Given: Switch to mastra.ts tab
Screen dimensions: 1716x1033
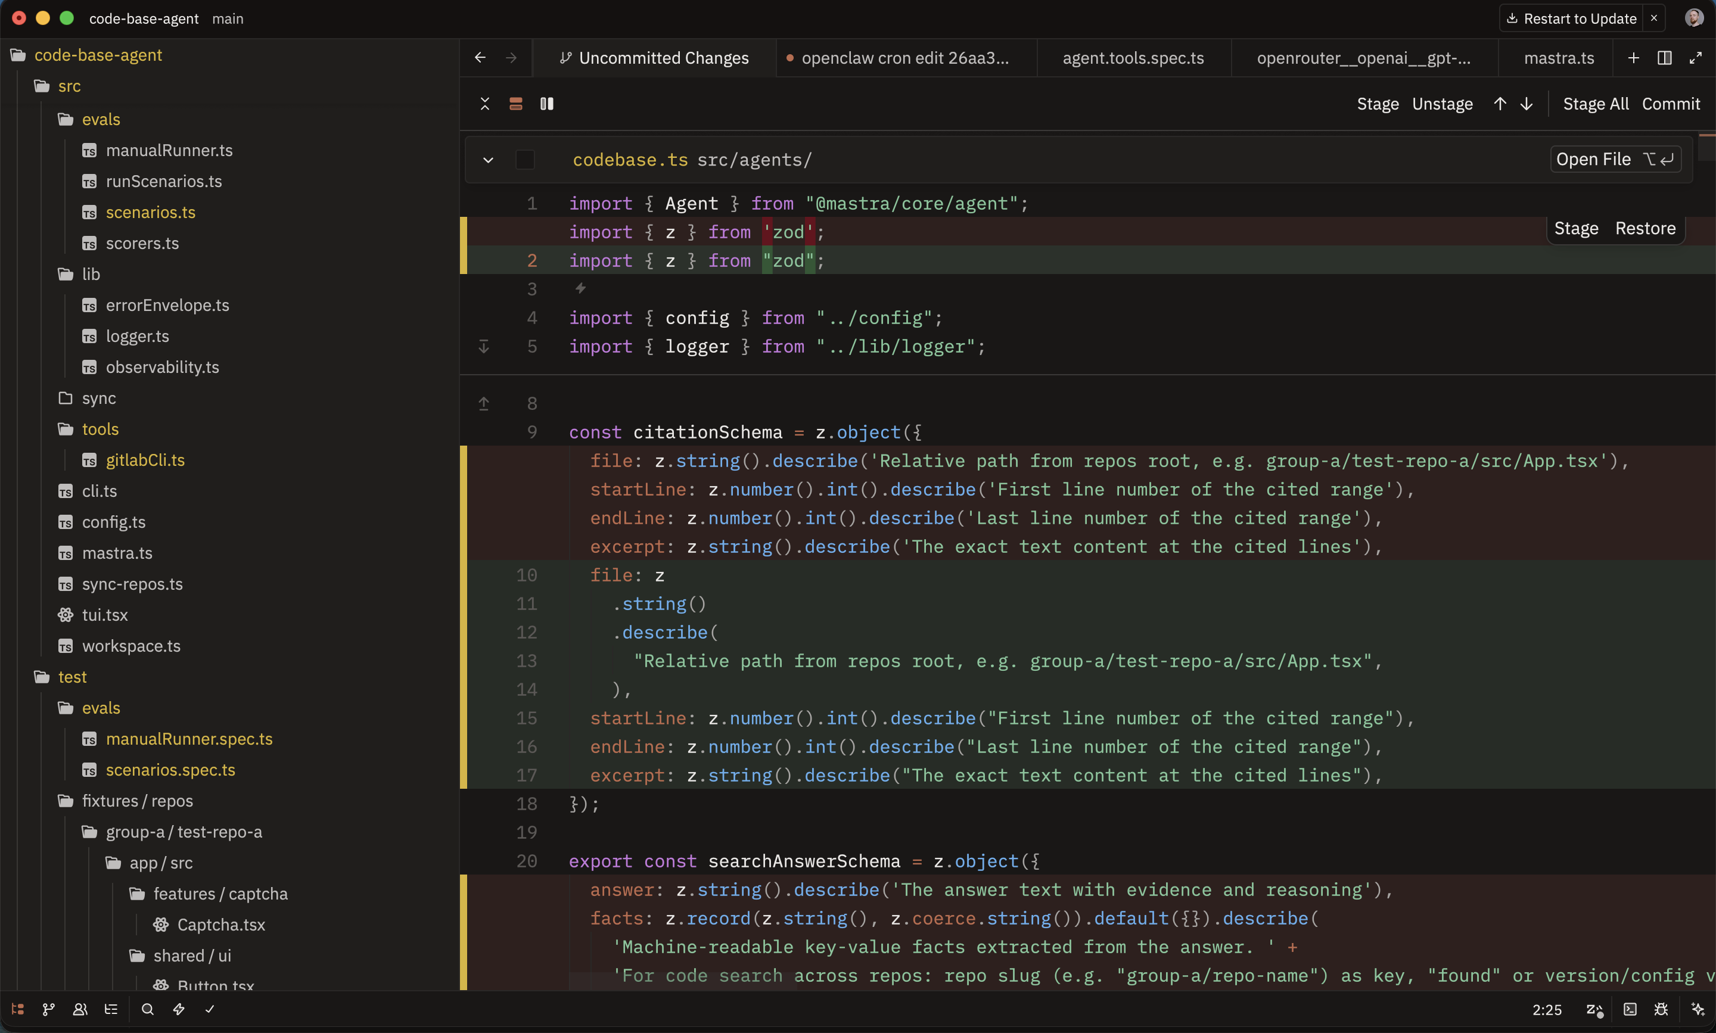Looking at the screenshot, I should click(x=1559, y=58).
